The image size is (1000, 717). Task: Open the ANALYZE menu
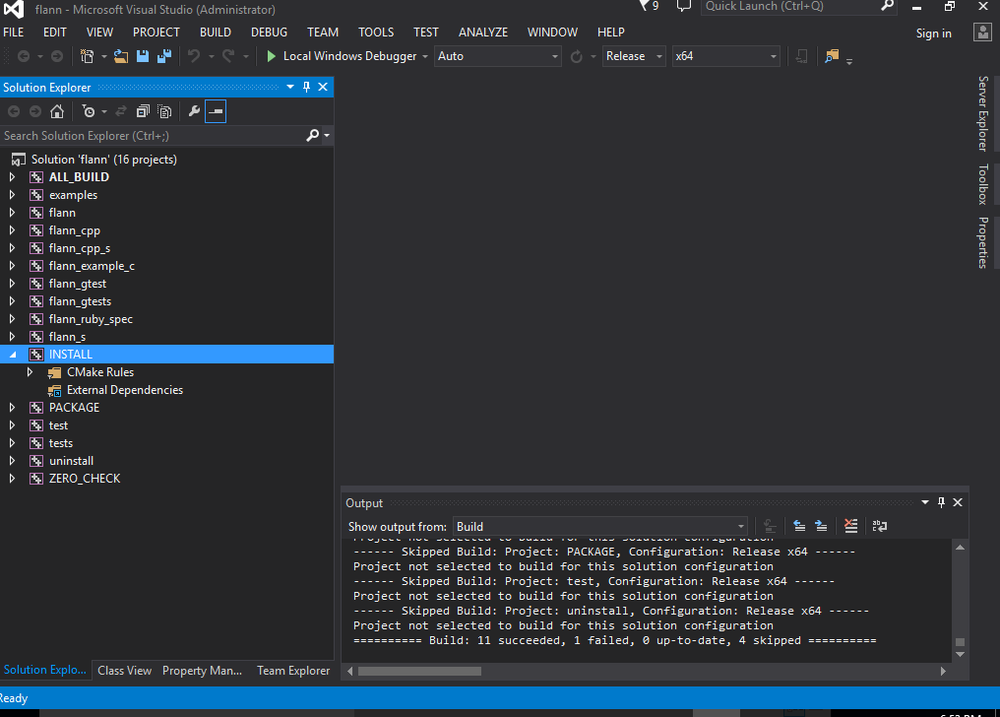[x=483, y=32]
